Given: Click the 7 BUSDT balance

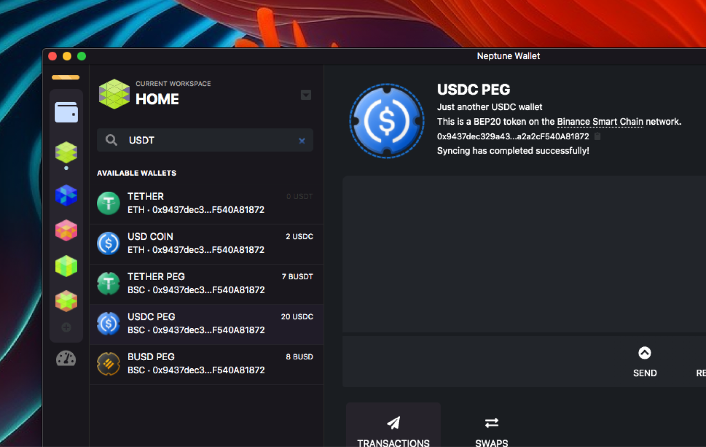Looking at the screenshot, I should pyautogui.click(x=297, y=277).
